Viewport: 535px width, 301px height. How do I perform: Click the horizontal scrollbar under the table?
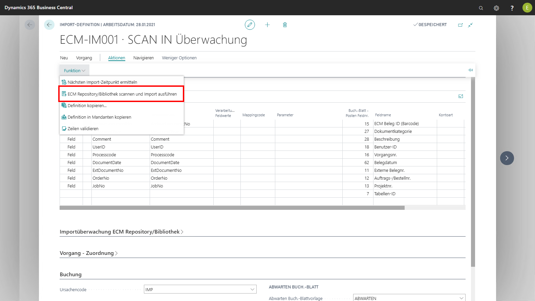[x=232, y=208]
